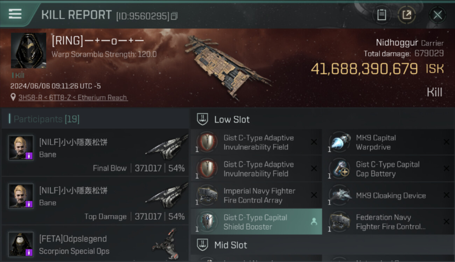Click the share/export report icon
This screenshot has width=455, height=262.
406,15
